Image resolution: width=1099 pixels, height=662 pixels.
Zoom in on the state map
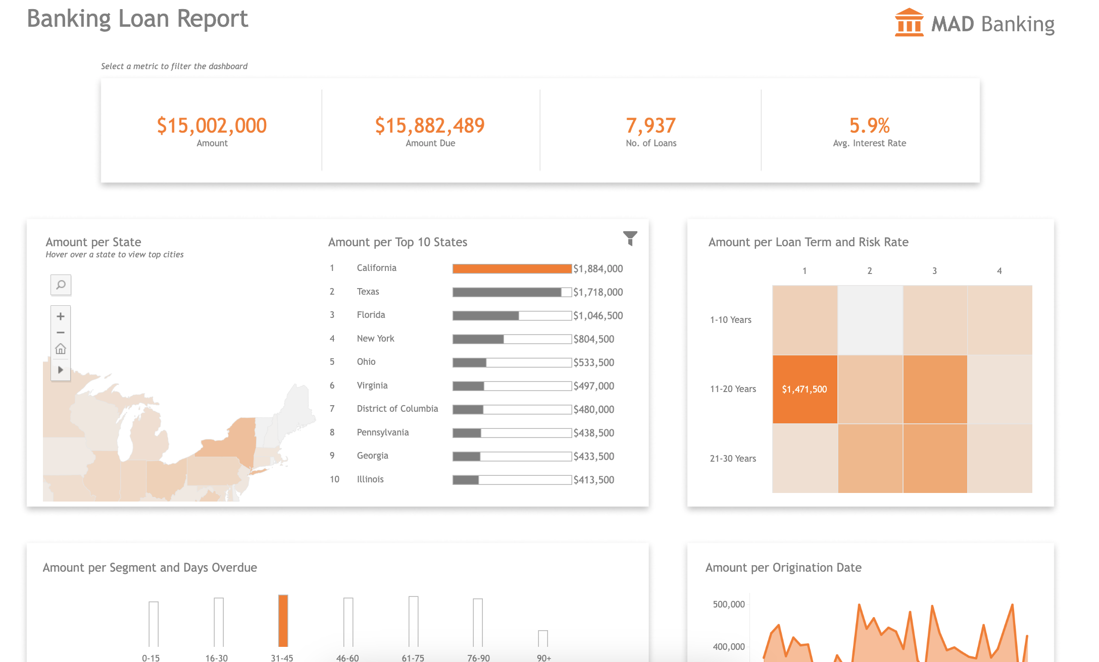(60, 316)
